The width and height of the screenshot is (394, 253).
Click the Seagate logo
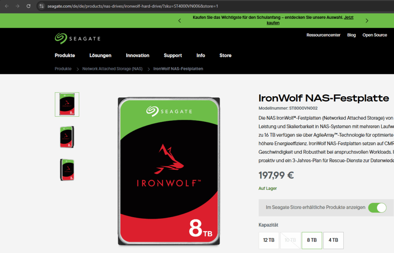click(78, 39)
